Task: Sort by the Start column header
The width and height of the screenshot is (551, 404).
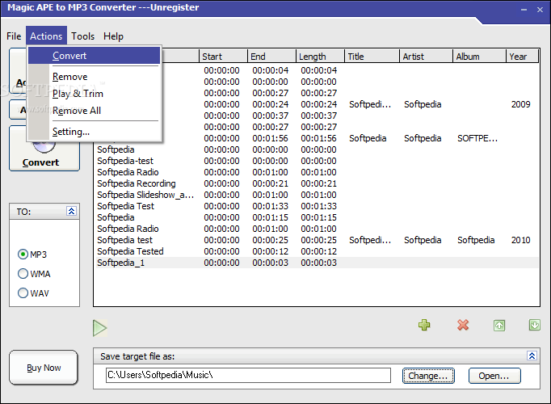Action: (223, 57)
